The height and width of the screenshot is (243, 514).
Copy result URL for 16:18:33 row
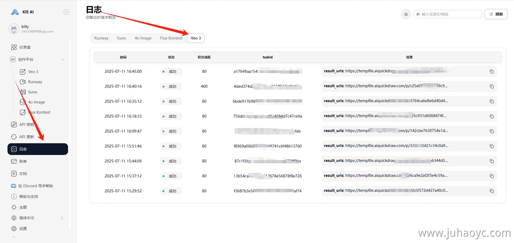[x=492, y=116]
